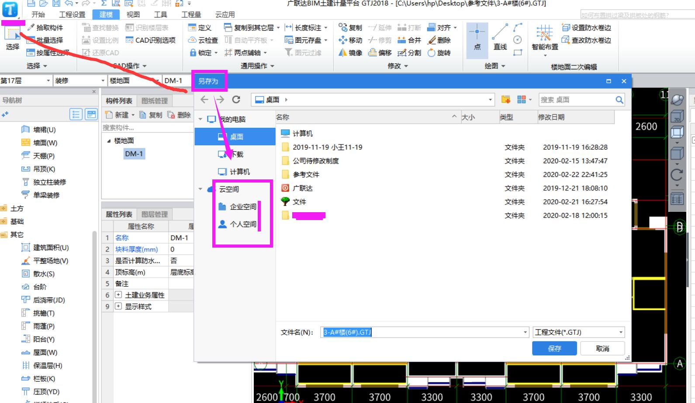Select the 镜像 mirror tool
Viewport: 695px width, 403px height.
pyautogui.click(x=350, y=53)
